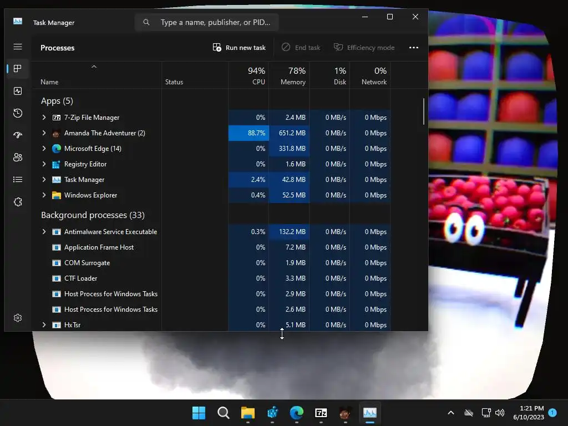This screenshot has width=568, height=426.
Task: Click the 88.7% CPU cell
Action: [x=248, y=133]
